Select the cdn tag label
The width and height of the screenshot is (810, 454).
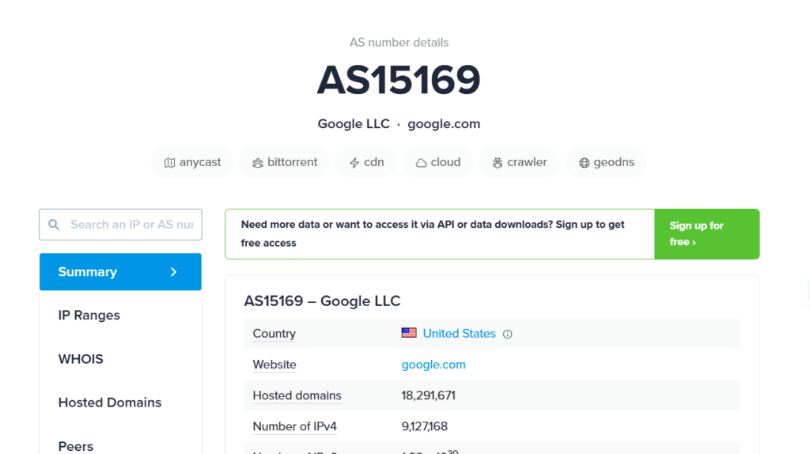pyautogui.click(x=374, y=162)
